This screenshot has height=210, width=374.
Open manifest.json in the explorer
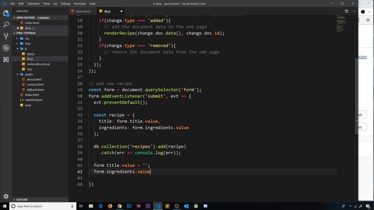pos(34,100)
